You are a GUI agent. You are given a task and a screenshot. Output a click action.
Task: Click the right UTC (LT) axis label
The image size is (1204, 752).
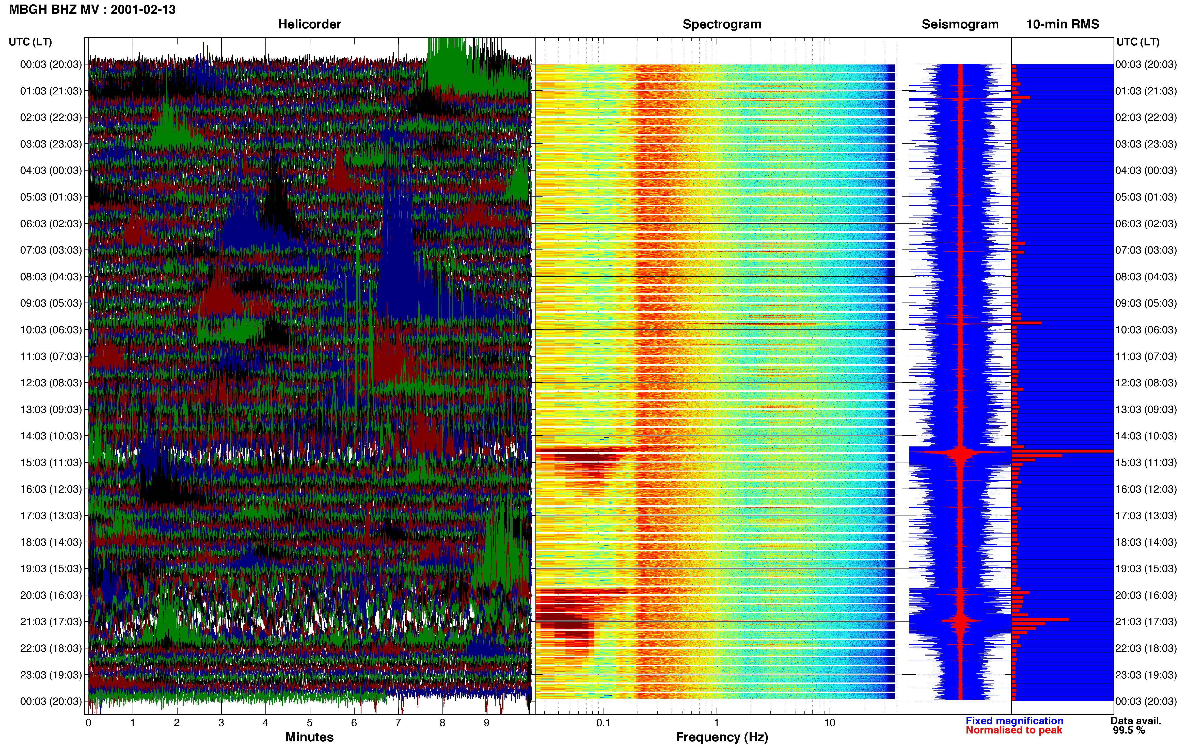click(1138, 42)
